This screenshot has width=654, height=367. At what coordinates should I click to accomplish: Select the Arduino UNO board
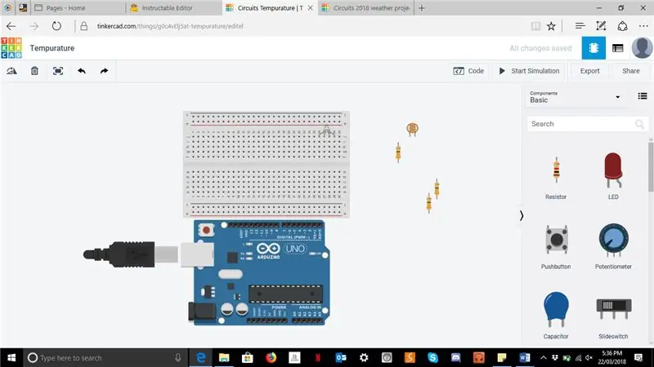(261, 272)
